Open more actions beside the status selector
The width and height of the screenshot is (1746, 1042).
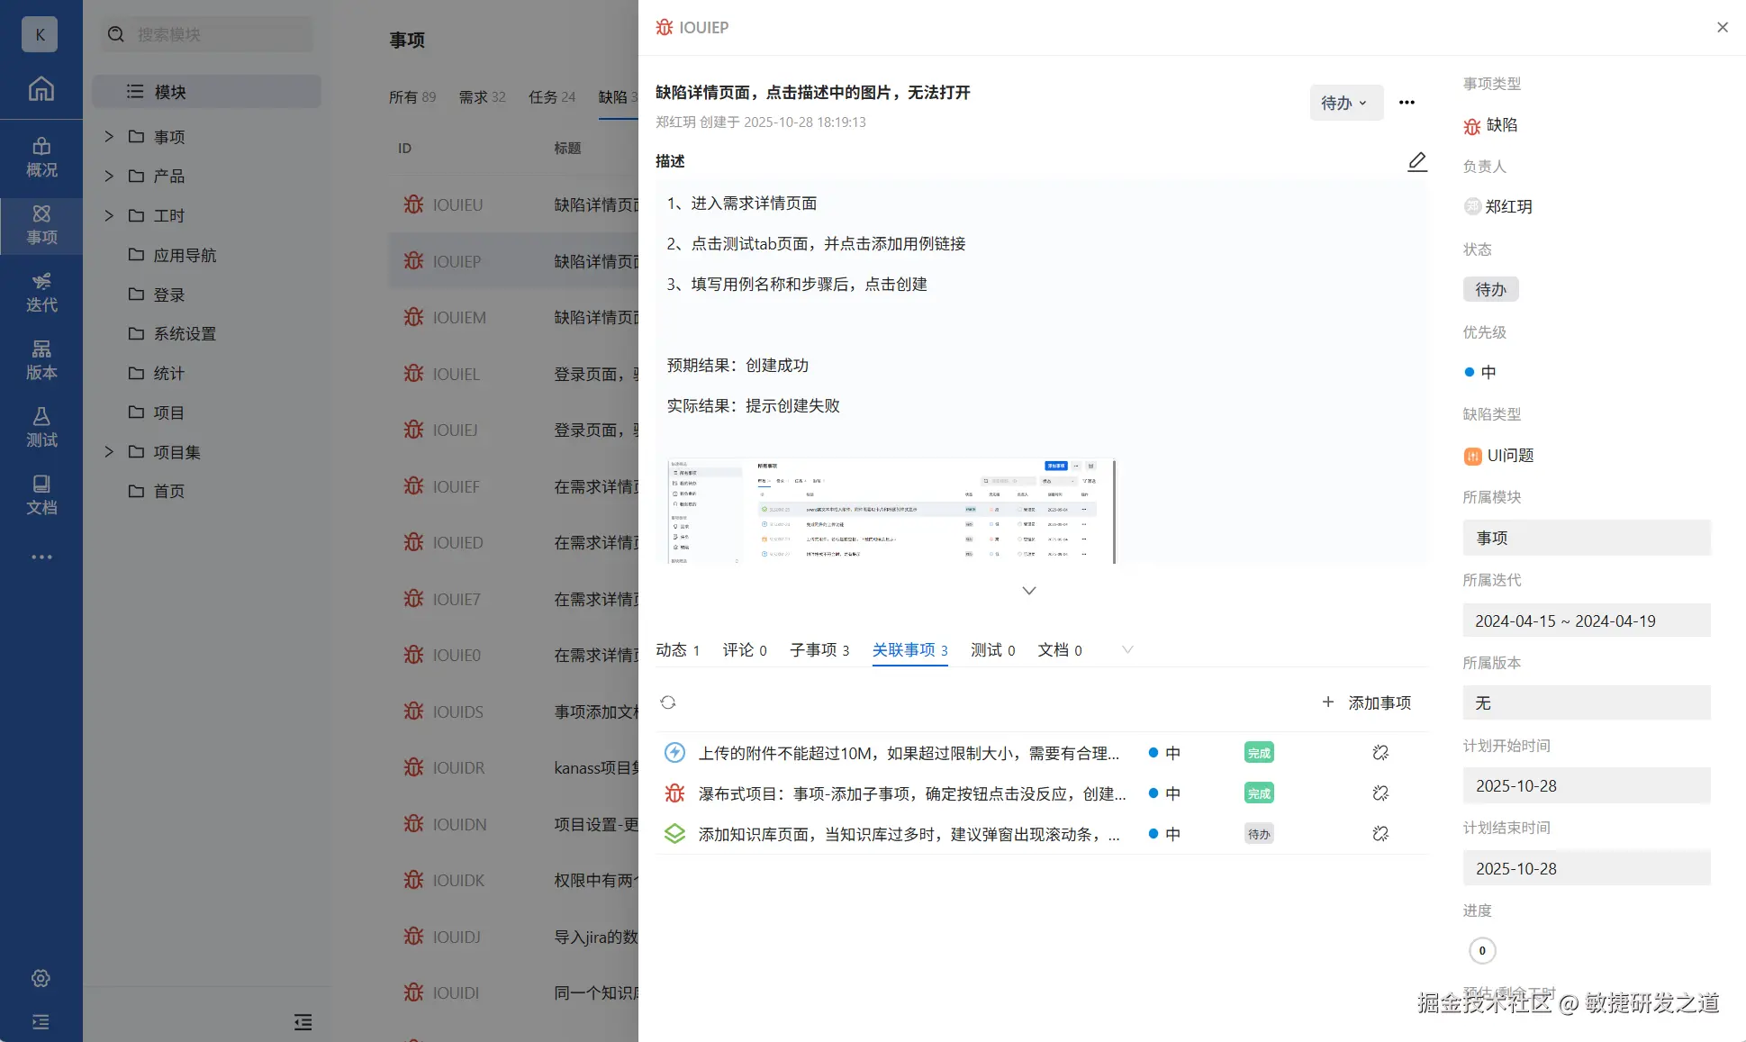pyautogui.click(x=1406, y=103)
